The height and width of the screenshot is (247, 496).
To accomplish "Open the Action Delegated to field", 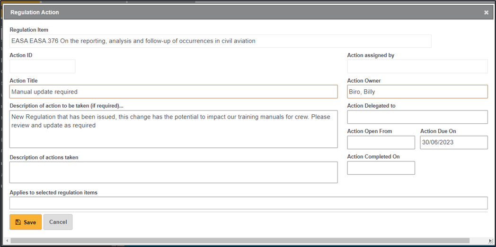I will [x=417, y=117].
